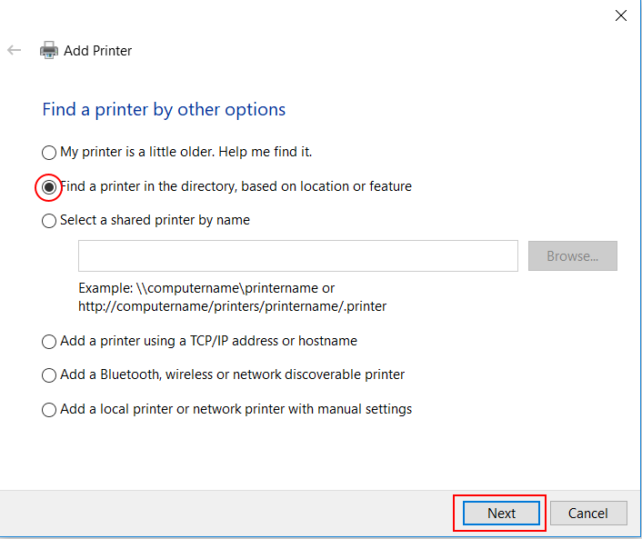Select 'Add a local printer' manual settings radio button
642x539 pixels.
[49, 410]
